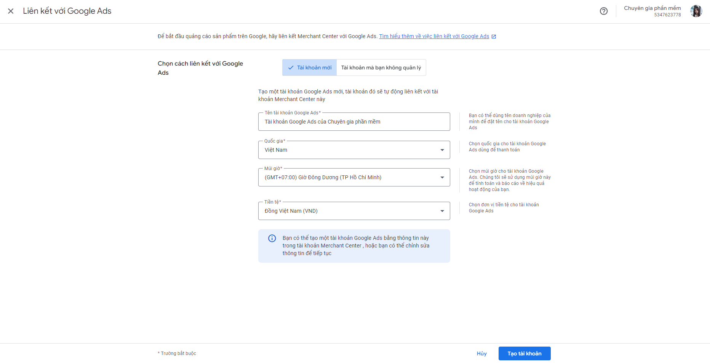Close the Liên kết với Google Ads dialog
The height and width of the screenshot is (363, 710).
pos(11,11)
